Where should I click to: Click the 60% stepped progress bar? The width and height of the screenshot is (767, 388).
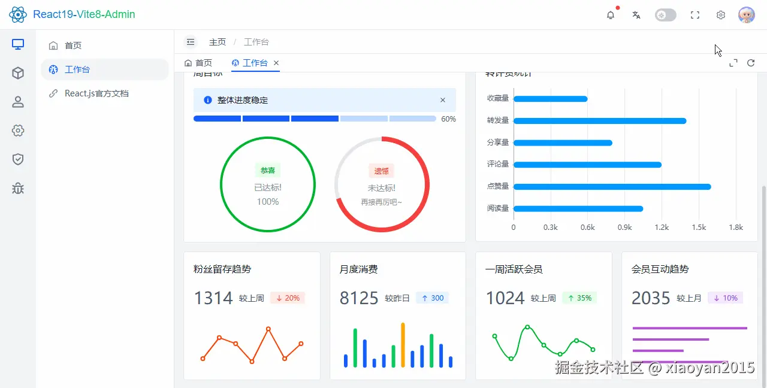tap(315, 119)
